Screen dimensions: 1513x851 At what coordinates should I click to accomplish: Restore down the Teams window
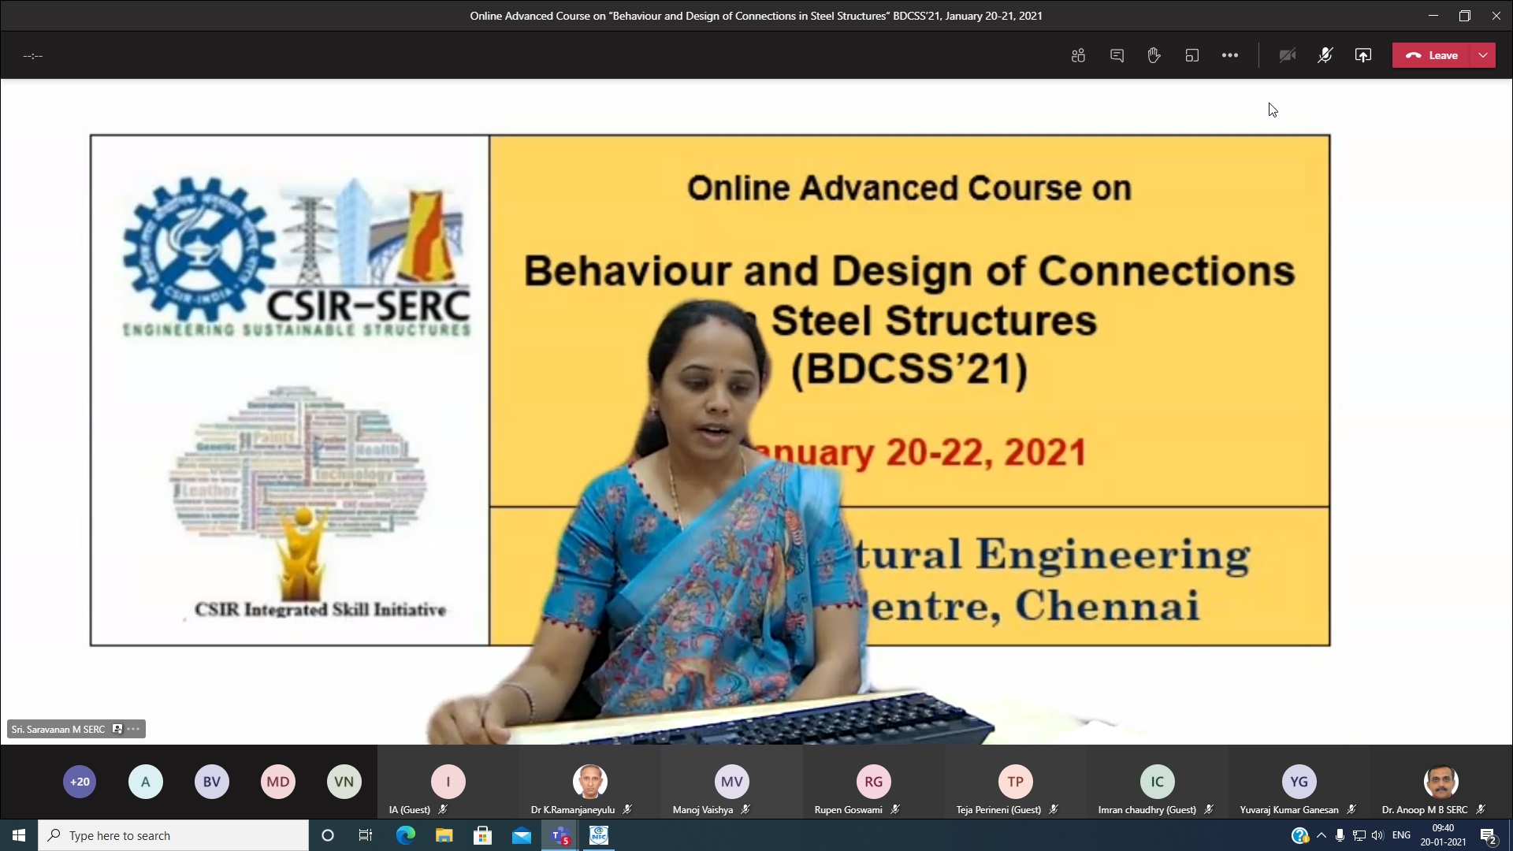1465,16
